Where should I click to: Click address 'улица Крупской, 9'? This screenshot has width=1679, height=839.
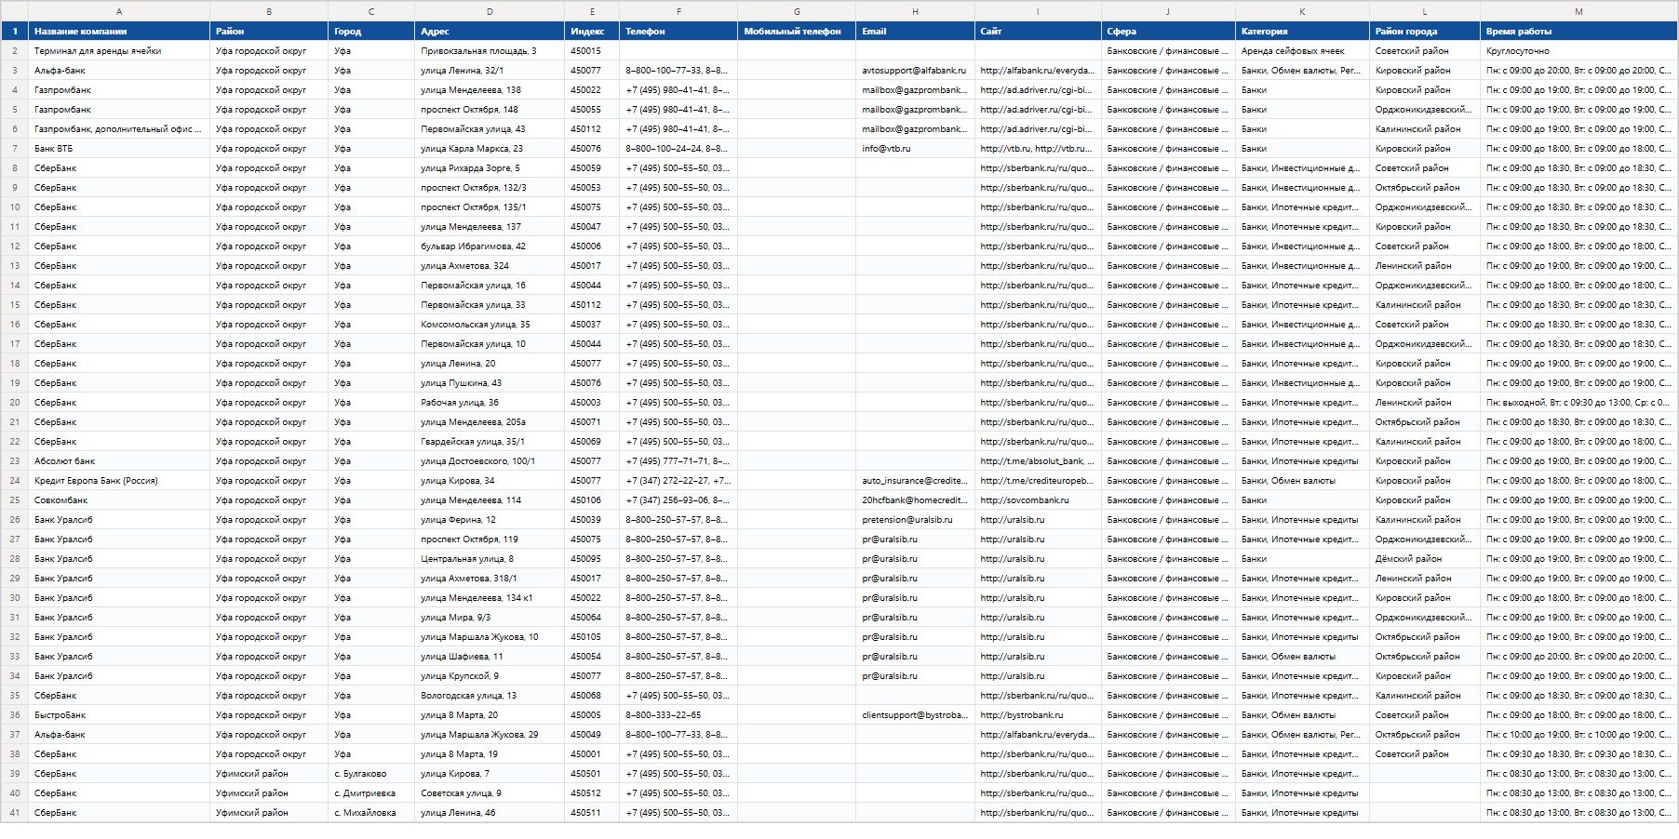[x=490, y=676]
